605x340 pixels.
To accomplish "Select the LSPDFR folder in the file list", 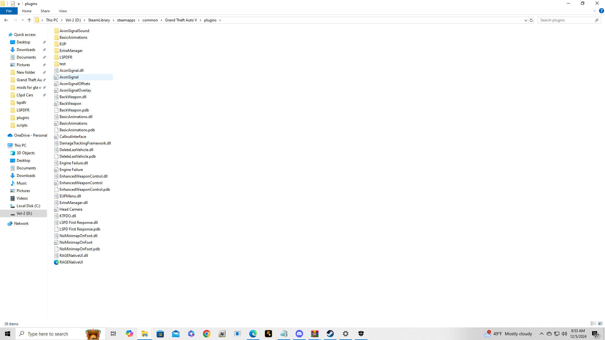I will [x=66, y=57].
